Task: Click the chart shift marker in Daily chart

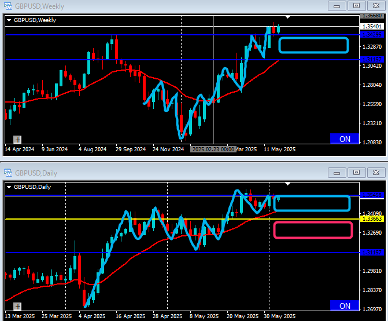Action: [287, 184]
